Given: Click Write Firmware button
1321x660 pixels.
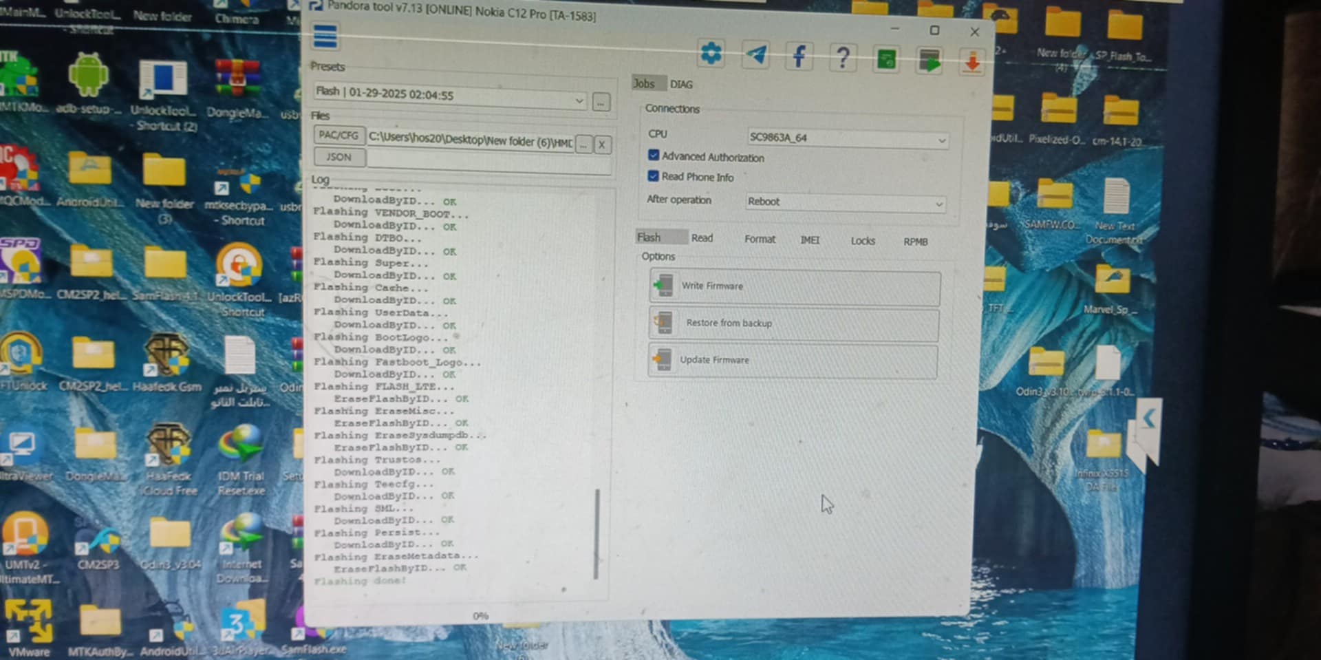Looking at the screenshot, I should tap(795, 287).
